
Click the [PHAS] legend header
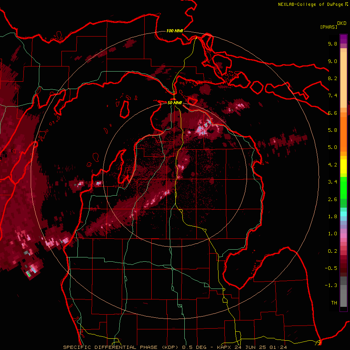point(329,27)
